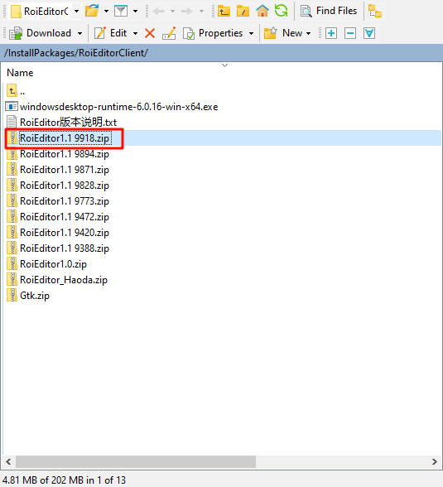Select RoiEditor_Haoda.zip in the file list

[x=64, y=280]
